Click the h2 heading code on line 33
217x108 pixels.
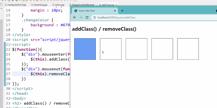click(x=41, y=103)
